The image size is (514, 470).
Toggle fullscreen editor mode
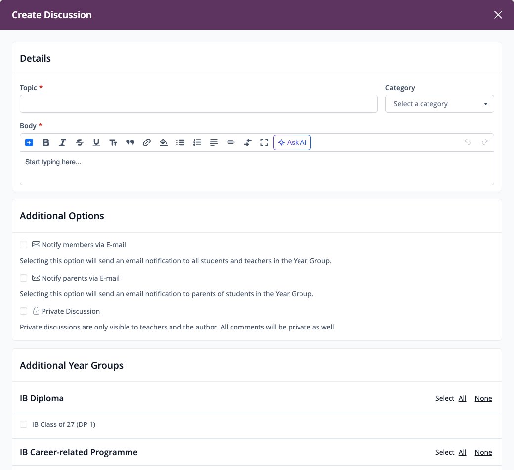click(x=264, y=142)
